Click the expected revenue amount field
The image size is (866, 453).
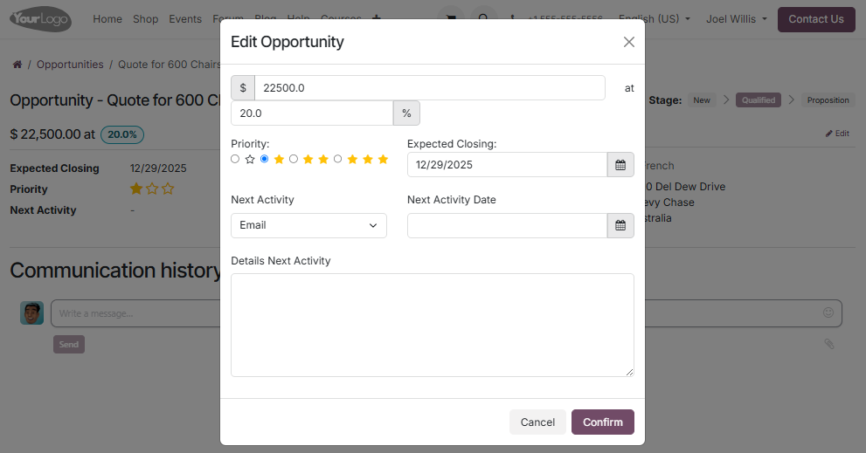click(429, 88)
